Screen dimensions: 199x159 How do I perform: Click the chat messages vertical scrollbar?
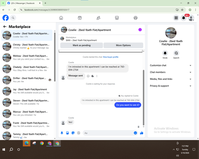143,97
